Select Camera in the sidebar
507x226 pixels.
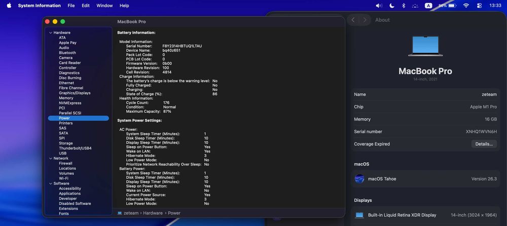click(x=65, y=58)
